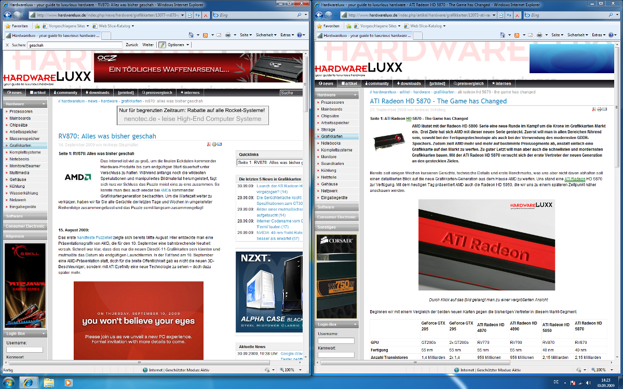Click RSS feed icon in left window

click(x=205, y=35)
